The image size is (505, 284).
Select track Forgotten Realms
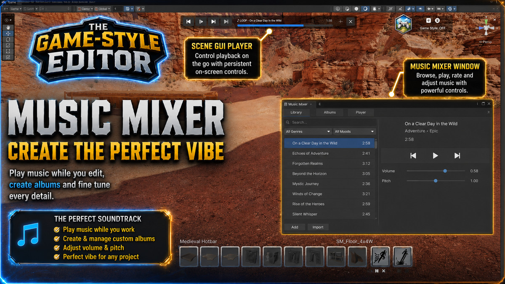pyautogui.click(x=329, y=163)
